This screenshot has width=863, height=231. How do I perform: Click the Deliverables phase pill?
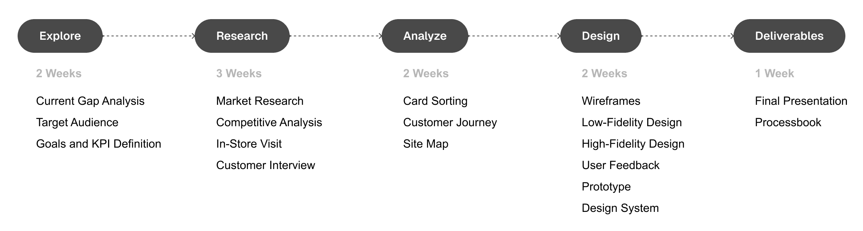(789, 36)
